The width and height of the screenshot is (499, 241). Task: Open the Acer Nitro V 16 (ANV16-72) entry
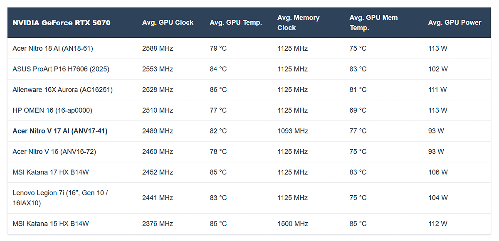(54, 152)
